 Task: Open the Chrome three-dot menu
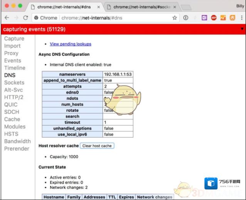241,18
